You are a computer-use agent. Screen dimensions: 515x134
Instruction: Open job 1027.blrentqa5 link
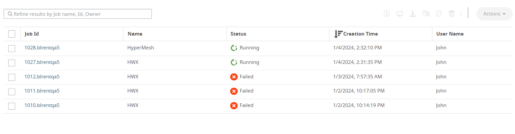42,62
